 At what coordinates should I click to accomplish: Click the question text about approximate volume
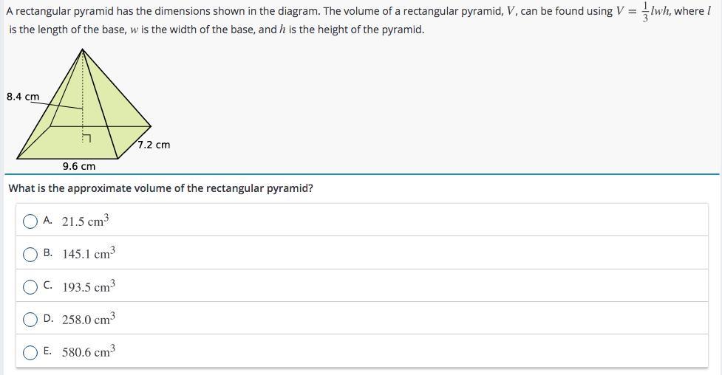[x=160, y=188]
